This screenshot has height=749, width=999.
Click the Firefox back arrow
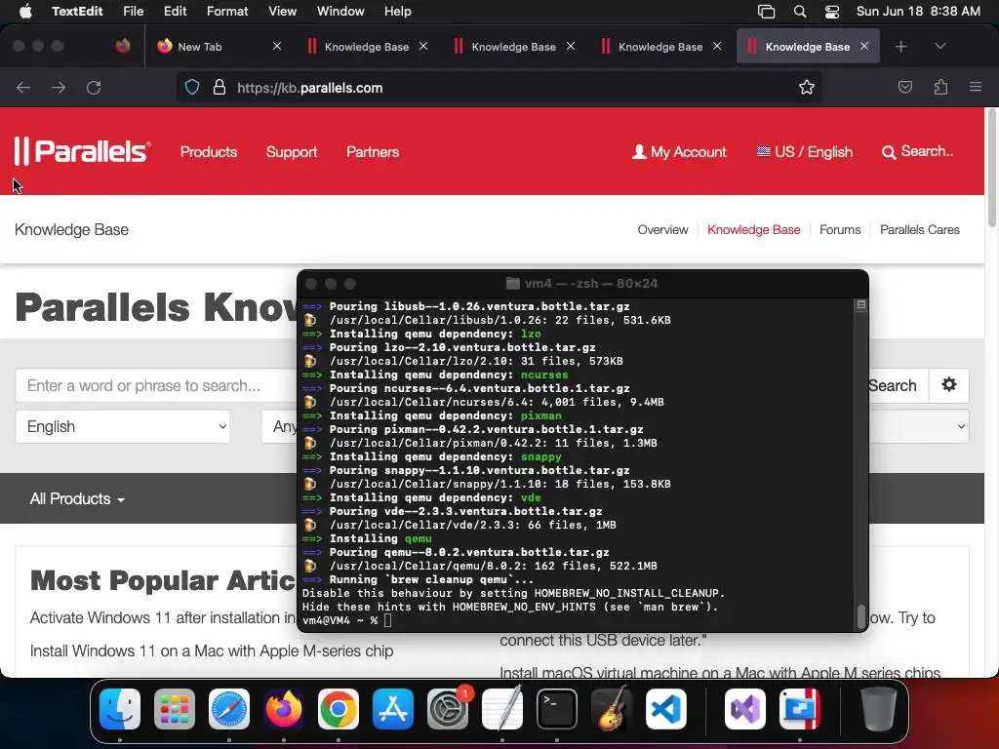tap(23, 87)
